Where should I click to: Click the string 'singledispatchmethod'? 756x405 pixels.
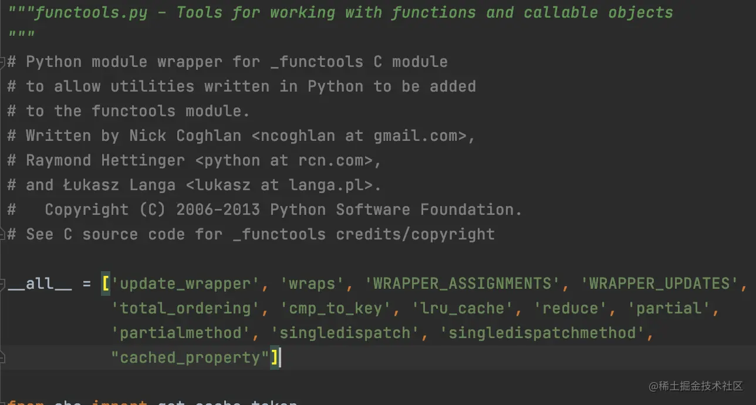[x=542, y=333]
